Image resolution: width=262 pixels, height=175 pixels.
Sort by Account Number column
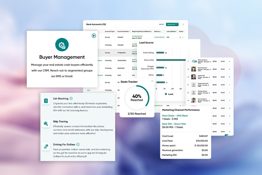[123, 31]
